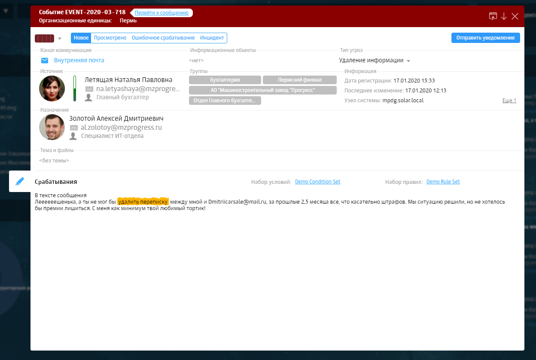
Task: Click person icon next to Главный бухгалтер
Action: [x=89, y=98]
